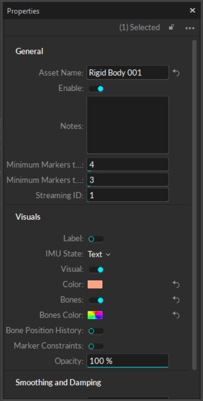Turn on Marker Constraints toggle
This screenshot has width=203, height=401.
tap(96, 346)
